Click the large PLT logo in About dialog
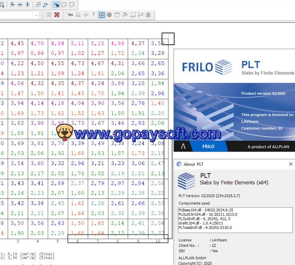 coord(186,181)
